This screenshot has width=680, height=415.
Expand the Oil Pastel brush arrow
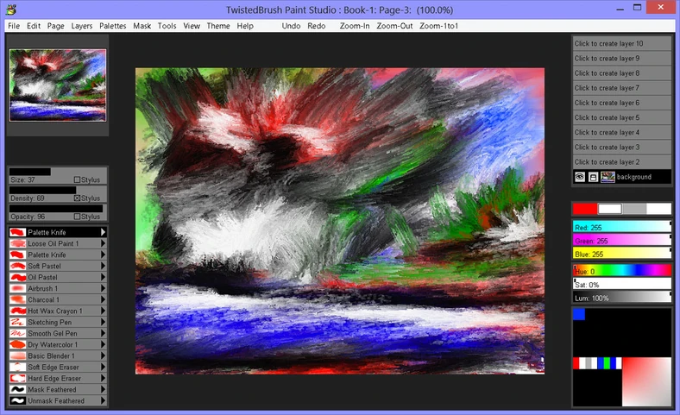click(104, 277)
